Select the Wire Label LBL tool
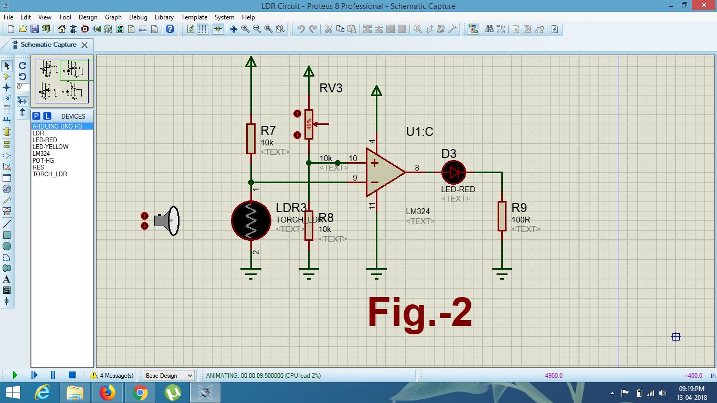This screenshot has height=403, width=717. 7,99
